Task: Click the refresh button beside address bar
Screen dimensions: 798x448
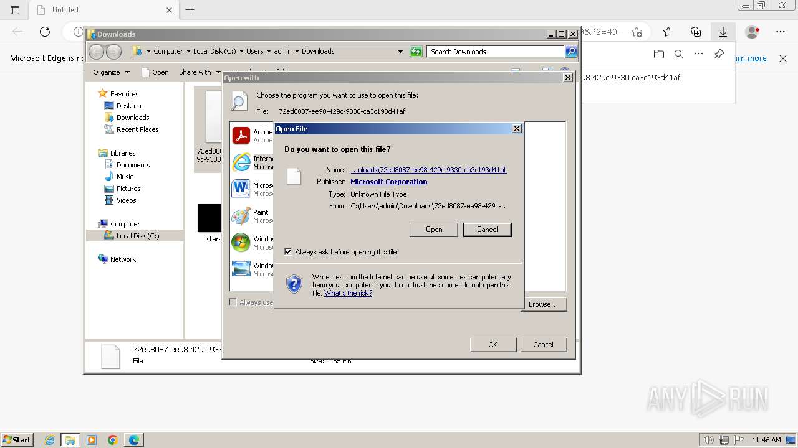Action: 416,52
